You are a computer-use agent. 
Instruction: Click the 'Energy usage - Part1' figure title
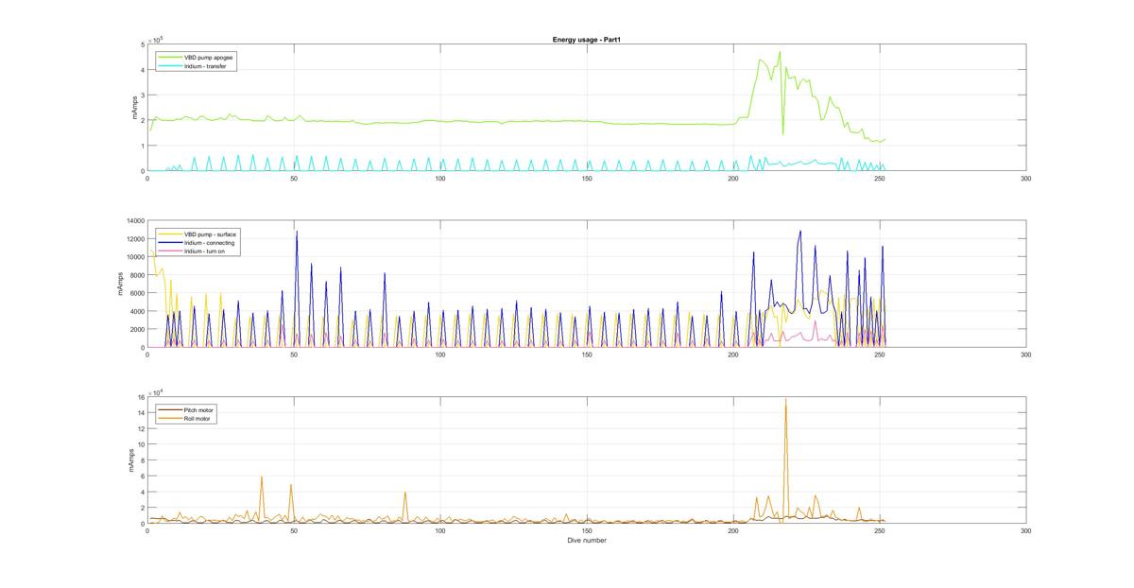(x=585, y=39)
